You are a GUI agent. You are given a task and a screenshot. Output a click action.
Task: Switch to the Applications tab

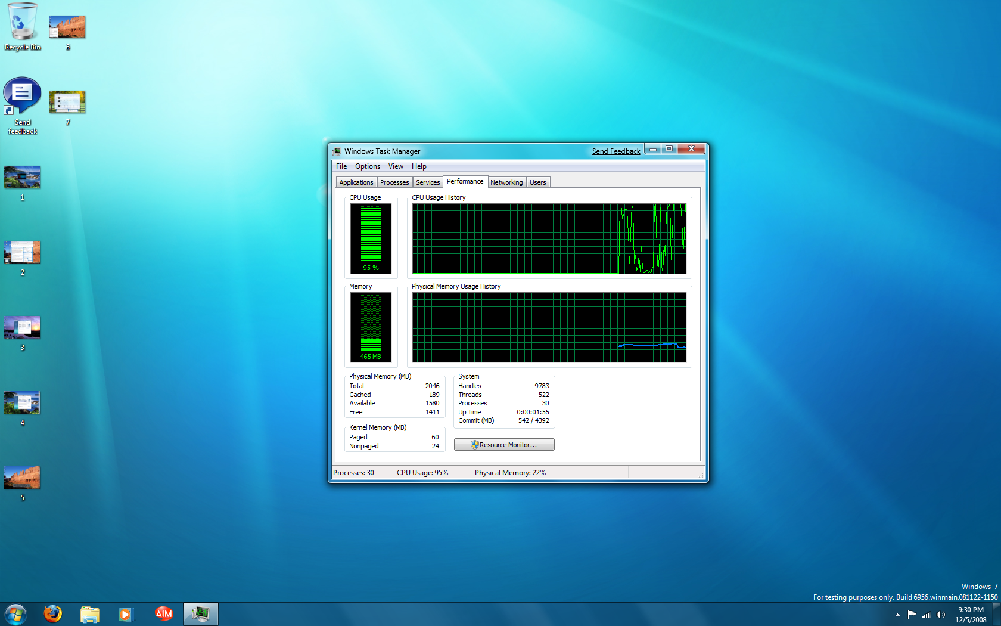[x=356, y=182]
